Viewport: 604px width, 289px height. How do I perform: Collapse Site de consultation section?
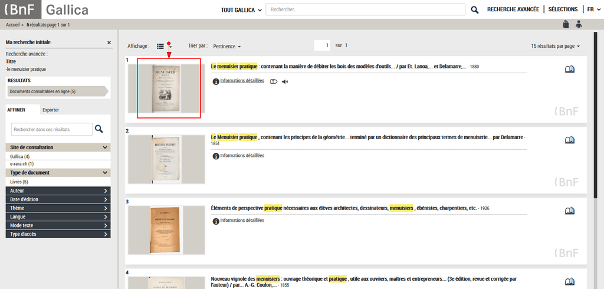(58, 147)
